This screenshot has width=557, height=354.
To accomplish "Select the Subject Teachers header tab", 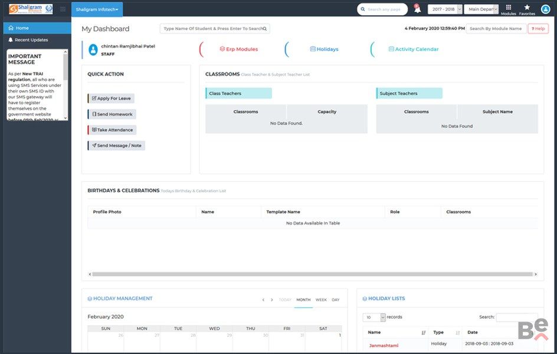I will (409, 93).
